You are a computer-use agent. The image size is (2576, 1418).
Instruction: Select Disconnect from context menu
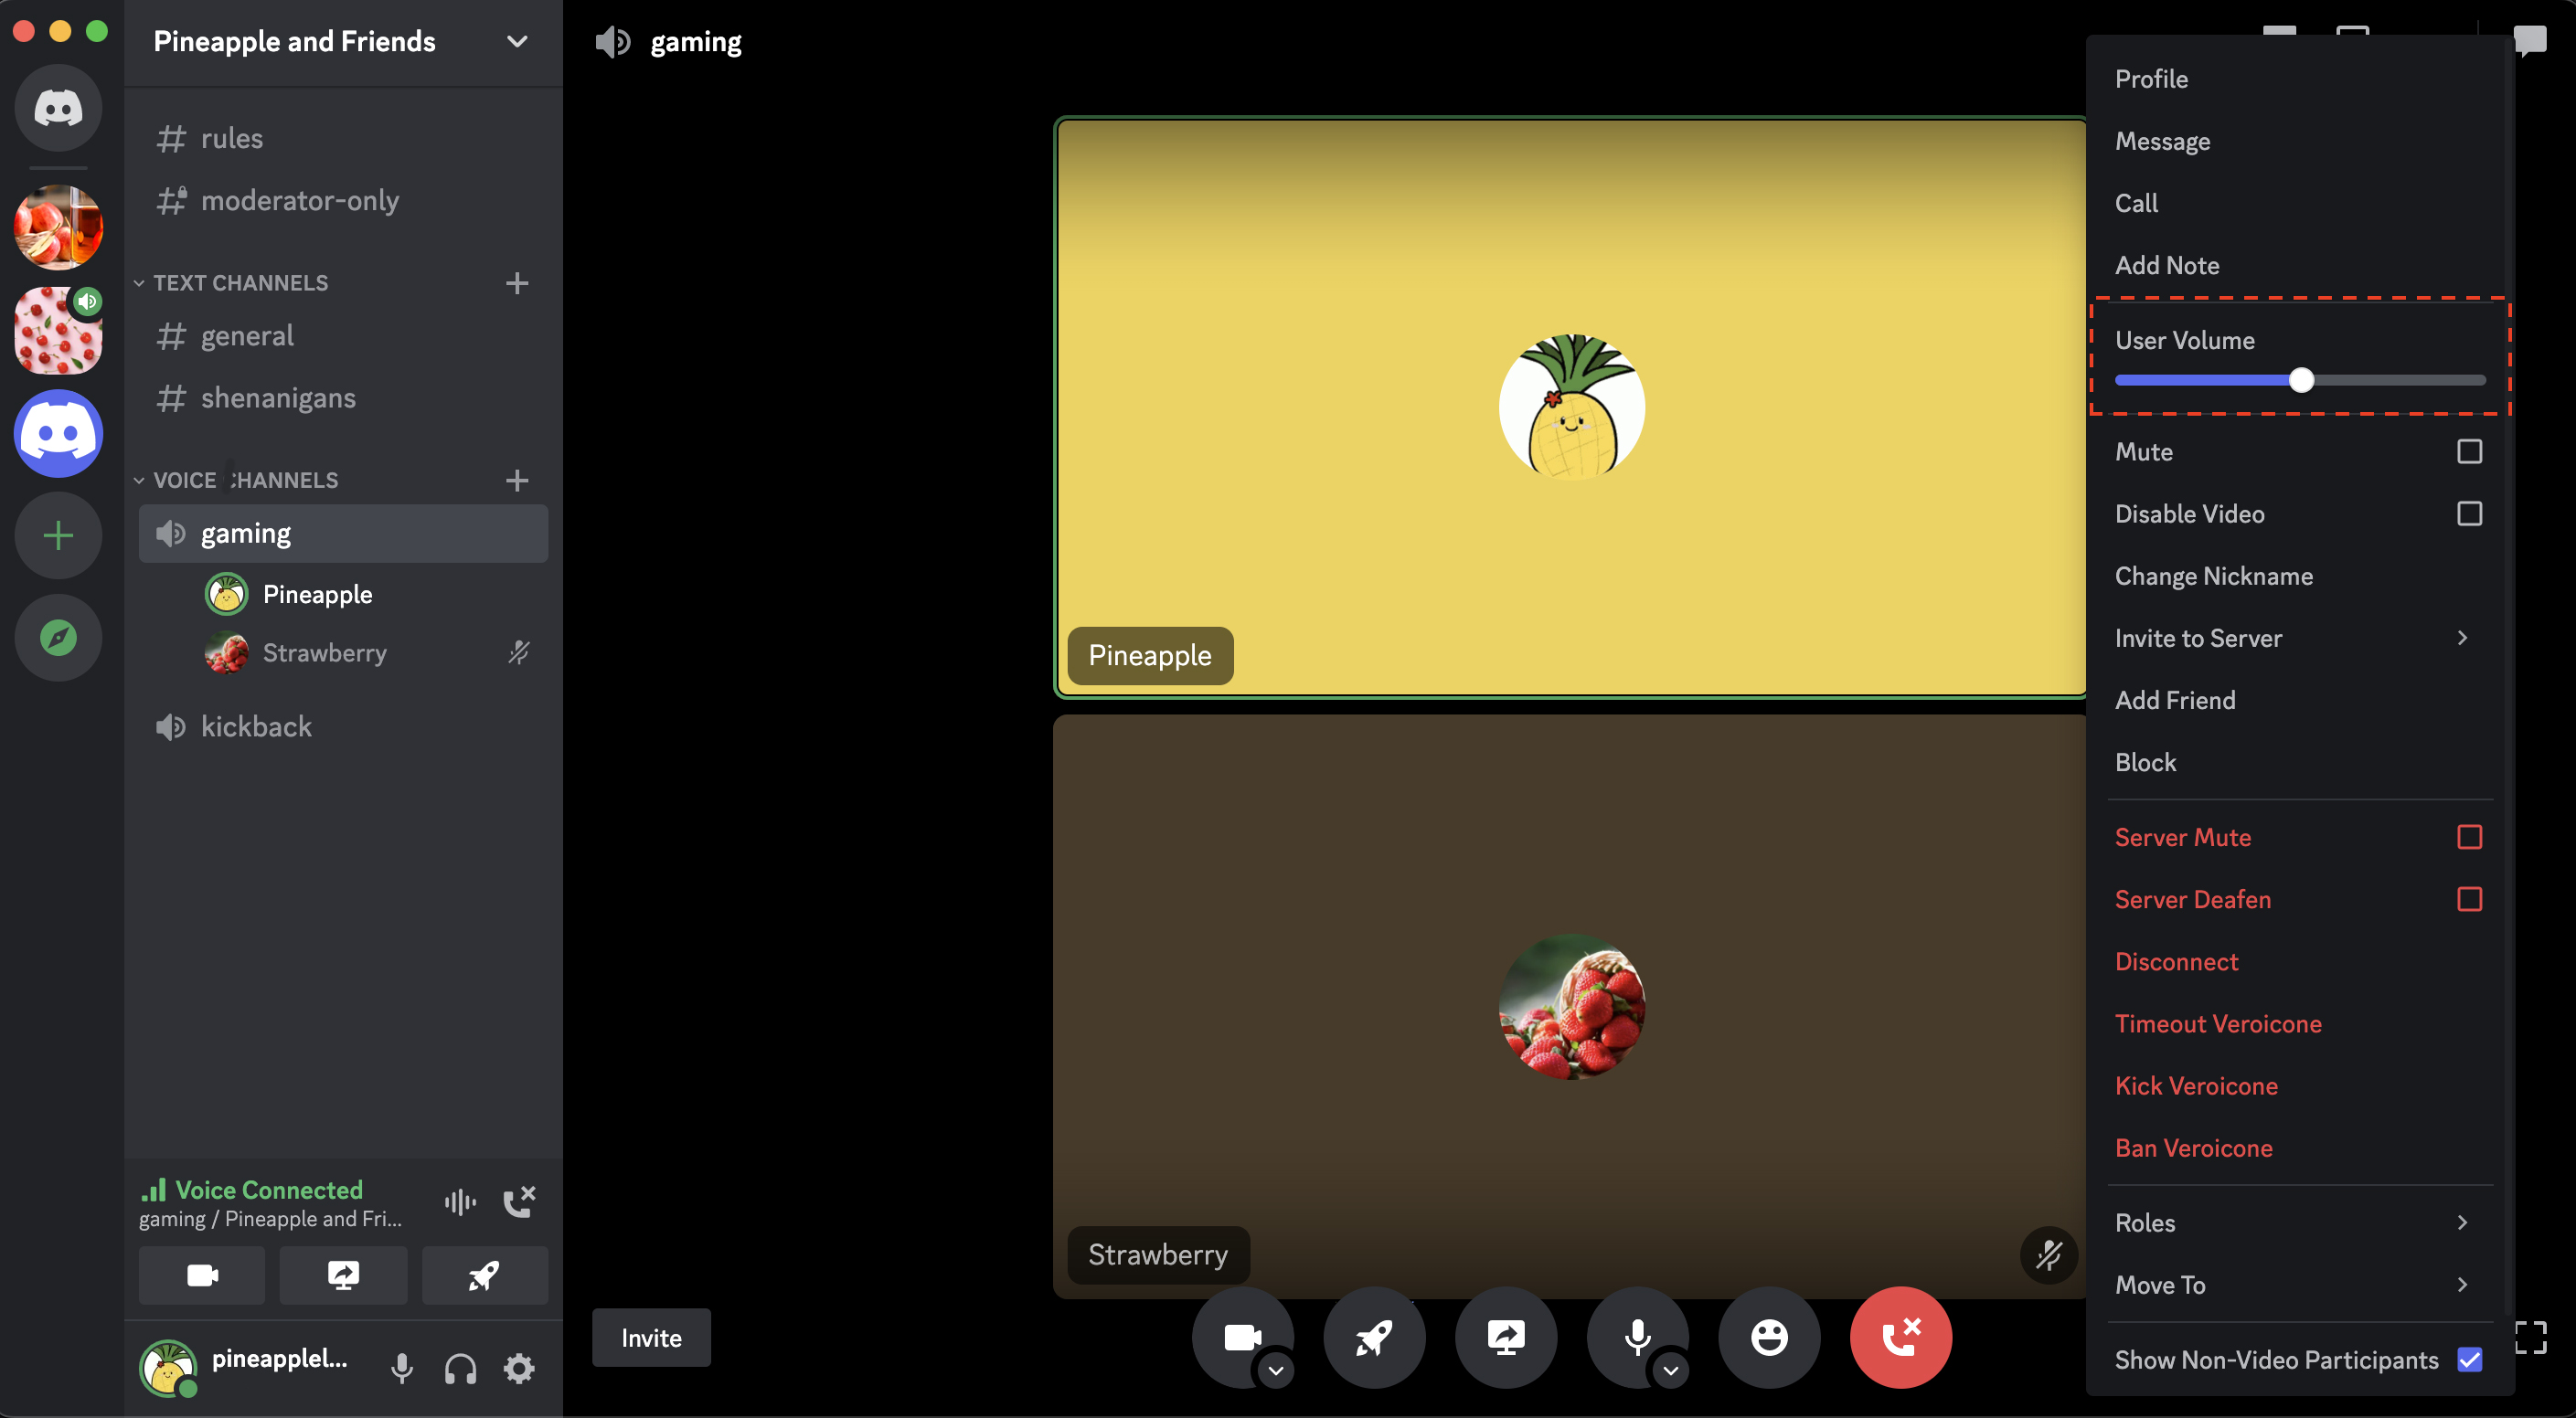coord(2176,960)
